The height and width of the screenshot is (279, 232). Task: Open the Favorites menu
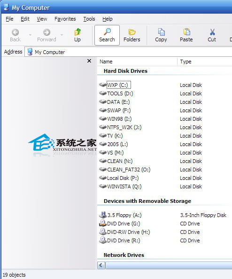pyautogui.click(x=65, y=19)
